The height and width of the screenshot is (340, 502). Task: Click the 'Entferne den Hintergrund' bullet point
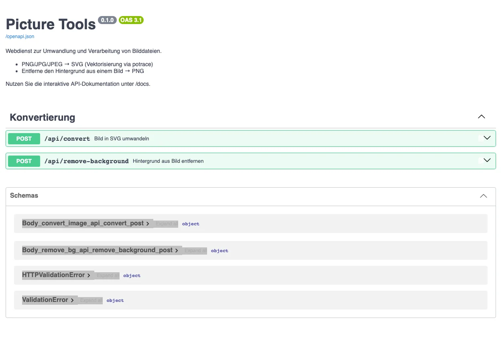(x=83, y=71)
